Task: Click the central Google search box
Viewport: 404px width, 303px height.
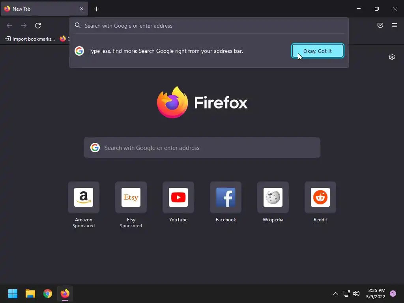Action: [x=202, y=148]
